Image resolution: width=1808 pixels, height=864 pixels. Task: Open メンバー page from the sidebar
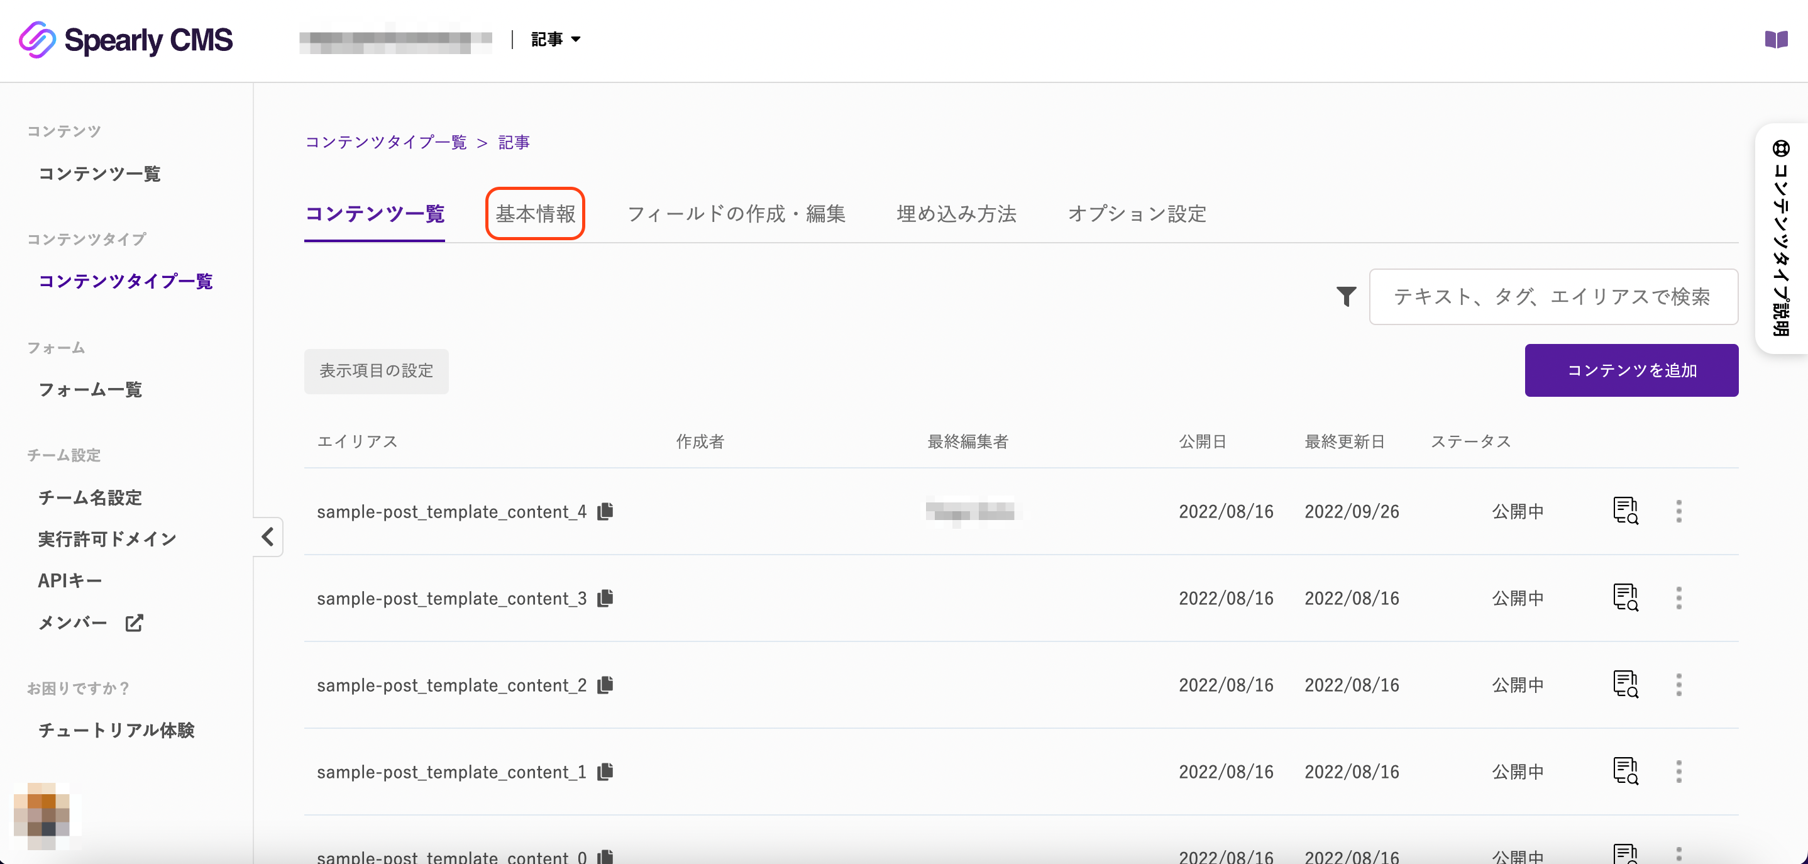[73, 623]
